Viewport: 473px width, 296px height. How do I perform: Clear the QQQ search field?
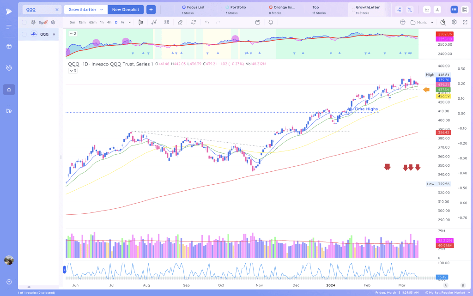[x=57, y=10]
